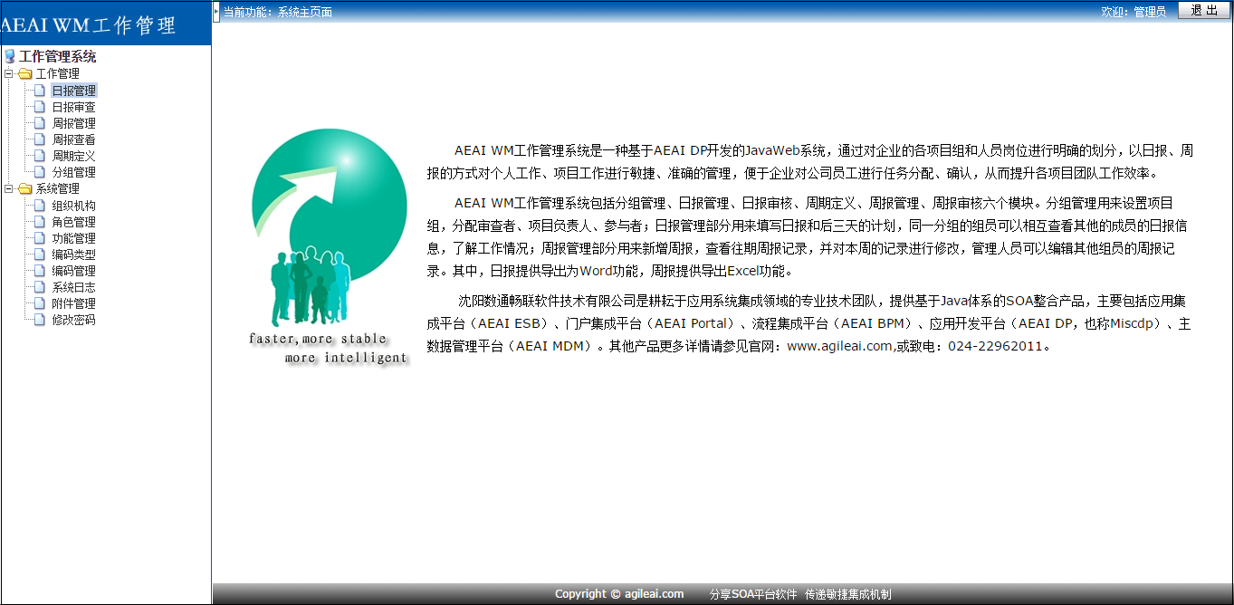Click the 系统管理 folder icon
Viewport: 1234px width, 605px height.
[x=24, y=189]
